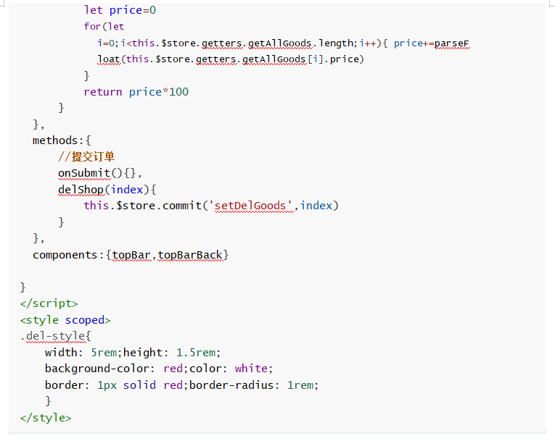Click the '</script>' closing tag

pos(49,303)
